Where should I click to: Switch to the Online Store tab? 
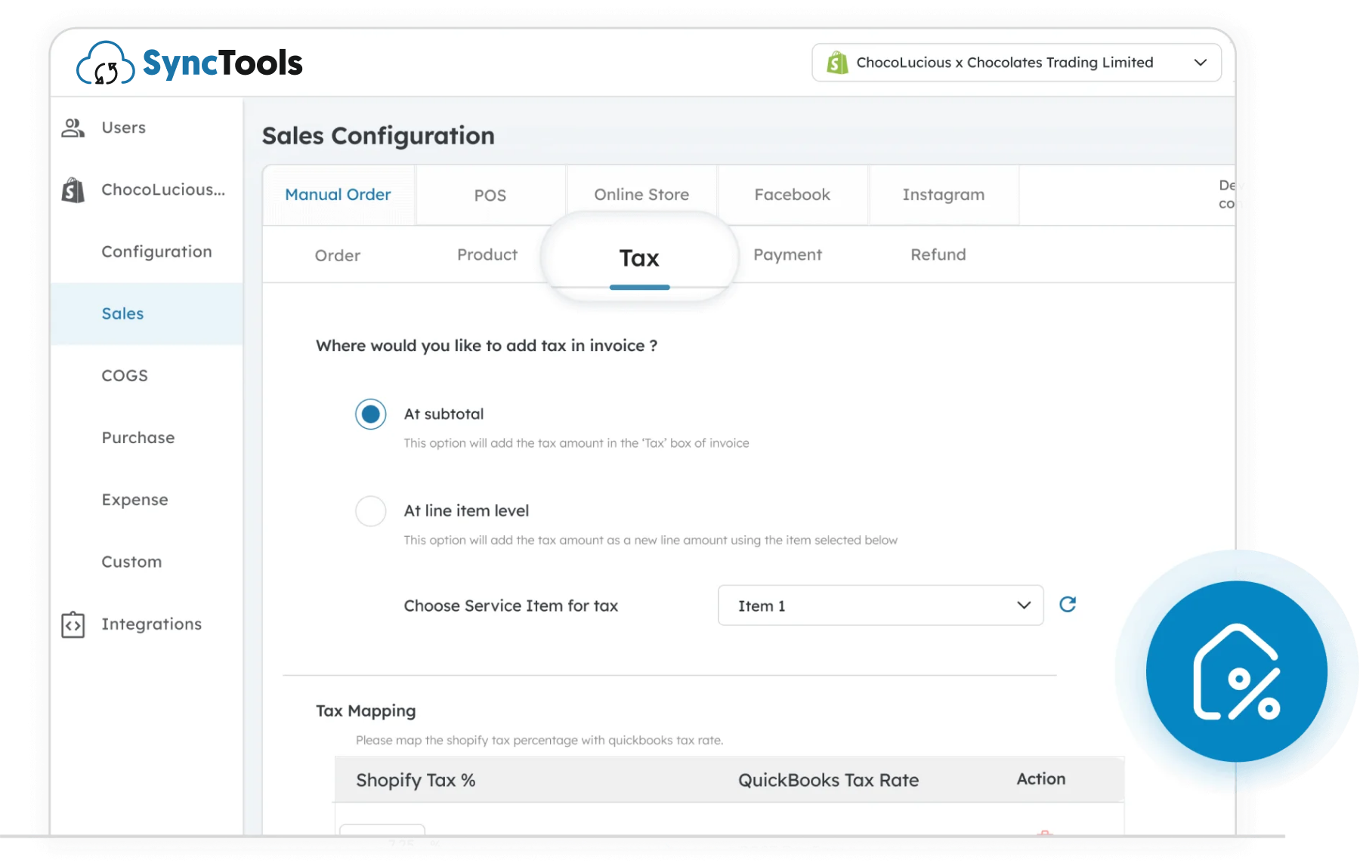click(x=641, y=195)
